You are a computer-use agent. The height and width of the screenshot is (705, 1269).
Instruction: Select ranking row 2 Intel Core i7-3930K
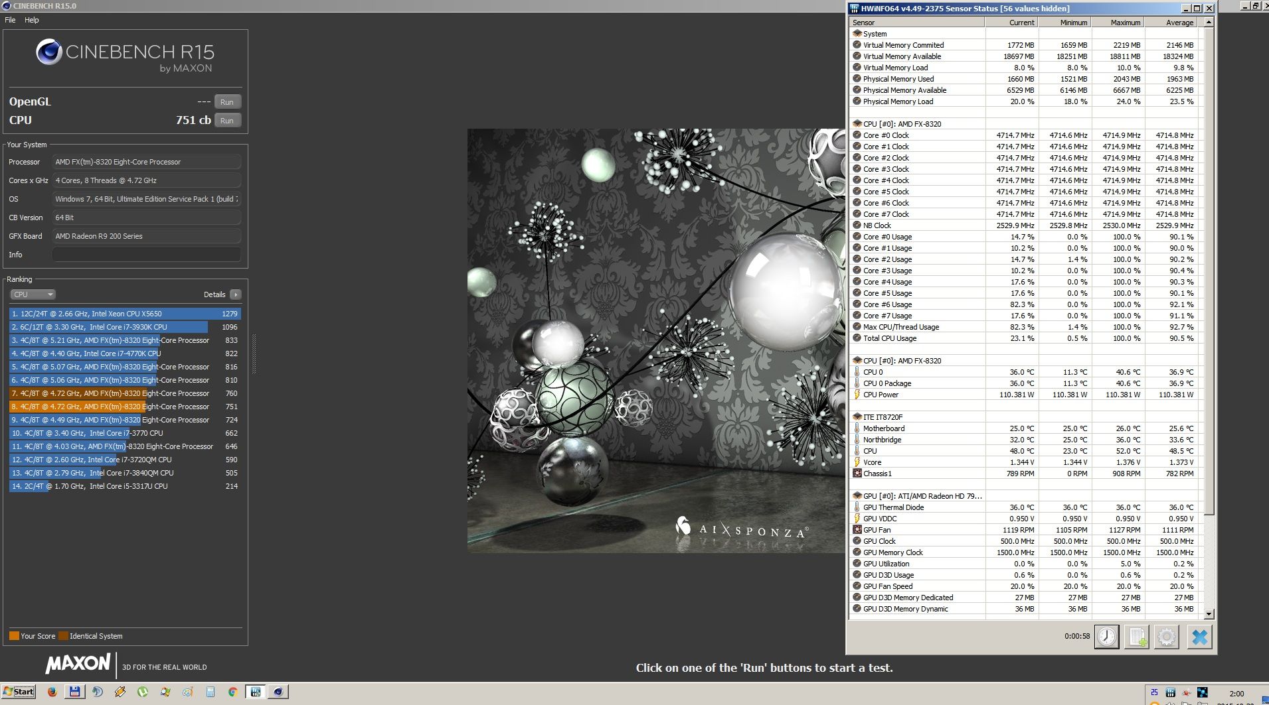125,327
